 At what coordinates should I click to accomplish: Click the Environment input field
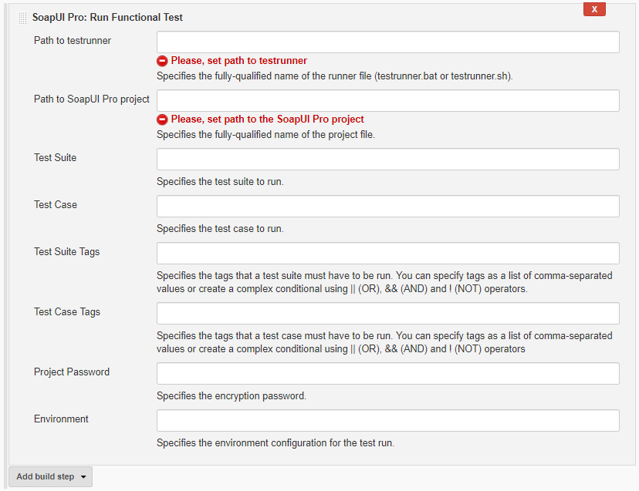[388, 421]
